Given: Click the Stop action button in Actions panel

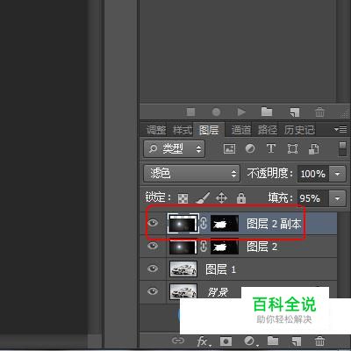Looking at the screenshot, I should coord(190,111).
